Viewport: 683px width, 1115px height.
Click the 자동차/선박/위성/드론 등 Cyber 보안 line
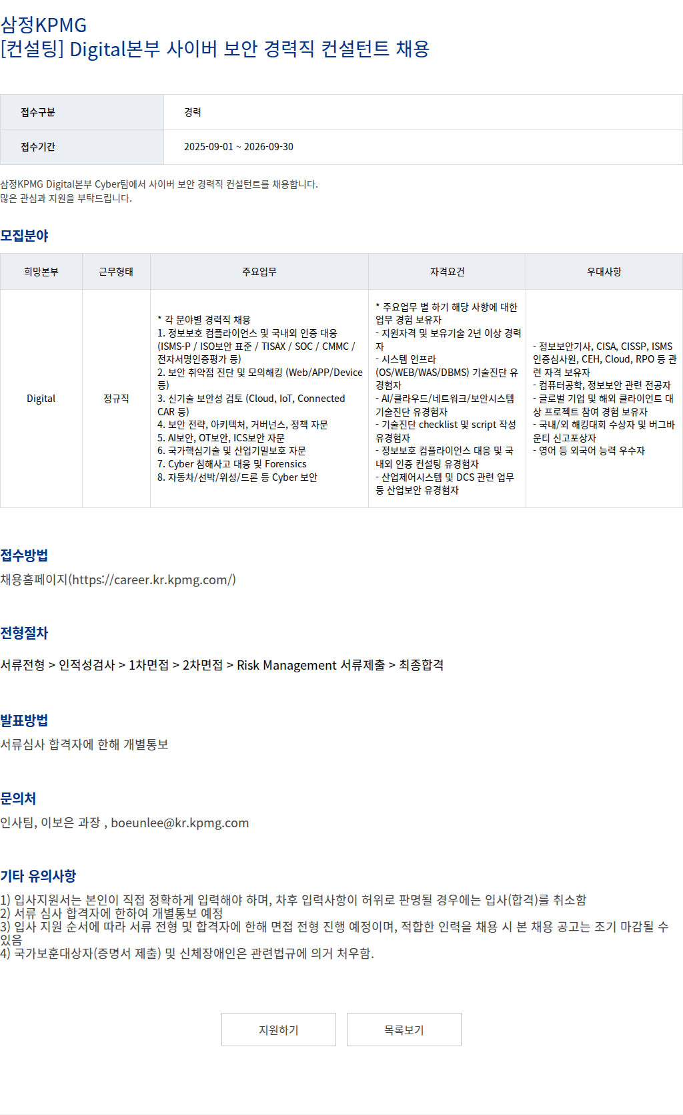[x=237, y=477]
